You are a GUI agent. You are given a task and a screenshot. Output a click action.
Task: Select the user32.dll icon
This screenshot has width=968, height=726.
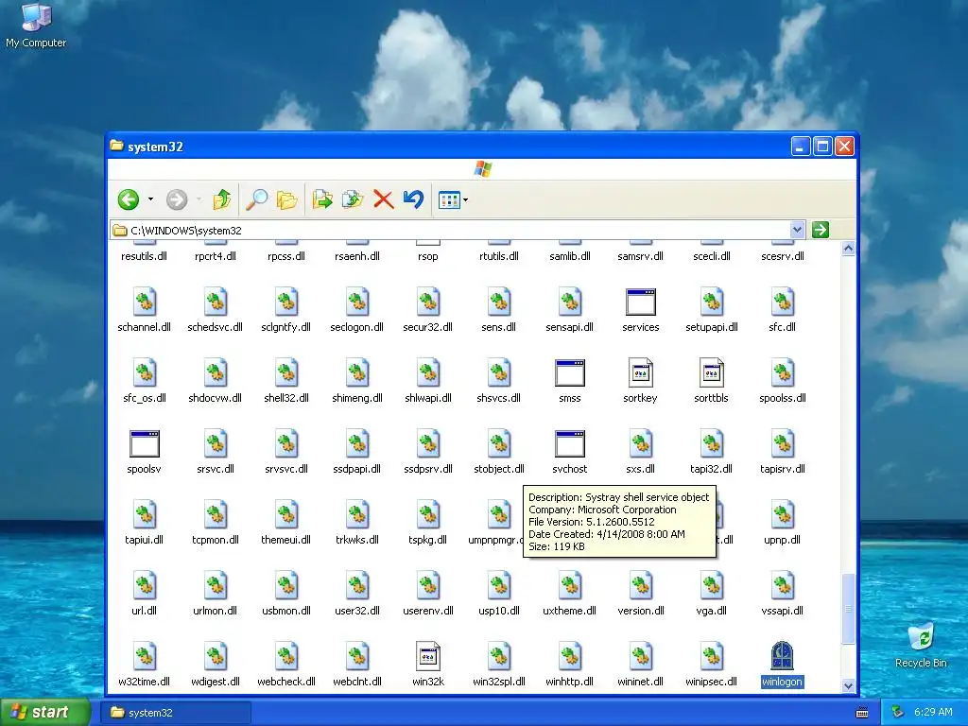tap(356, 585)
